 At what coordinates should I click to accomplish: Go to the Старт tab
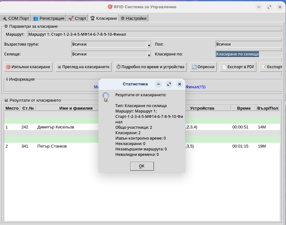coord(77,18)
